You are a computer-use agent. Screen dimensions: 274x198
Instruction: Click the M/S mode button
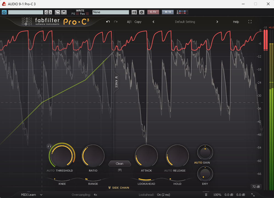pos(168,12)
